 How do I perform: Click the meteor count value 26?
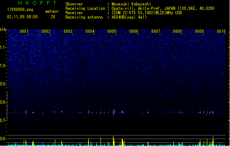click(53, 17)
